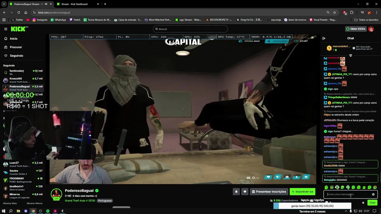Open the zigo Stream bookmark

tap(188, 20)
